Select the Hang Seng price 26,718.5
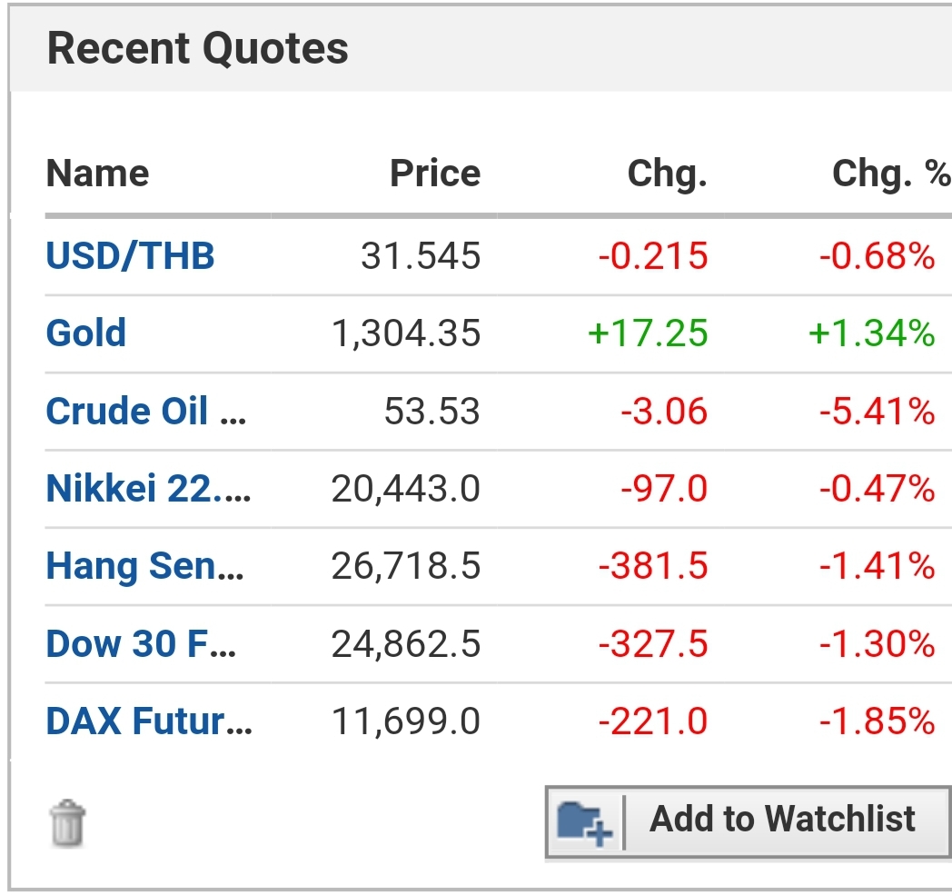The image size is (952, 895). click(x=405, y=566)
